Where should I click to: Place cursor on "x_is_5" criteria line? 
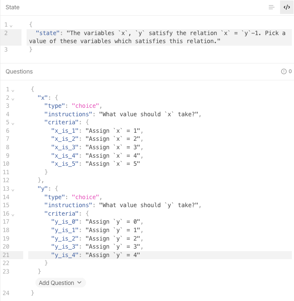pos(95,164)
